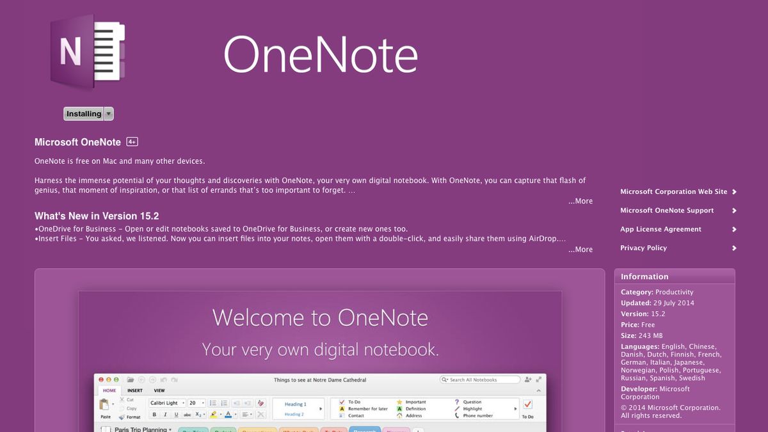768x432 pixels.
Task: Select the VIEW tab in the OneNote preview
Action: [x=159, y=390]
